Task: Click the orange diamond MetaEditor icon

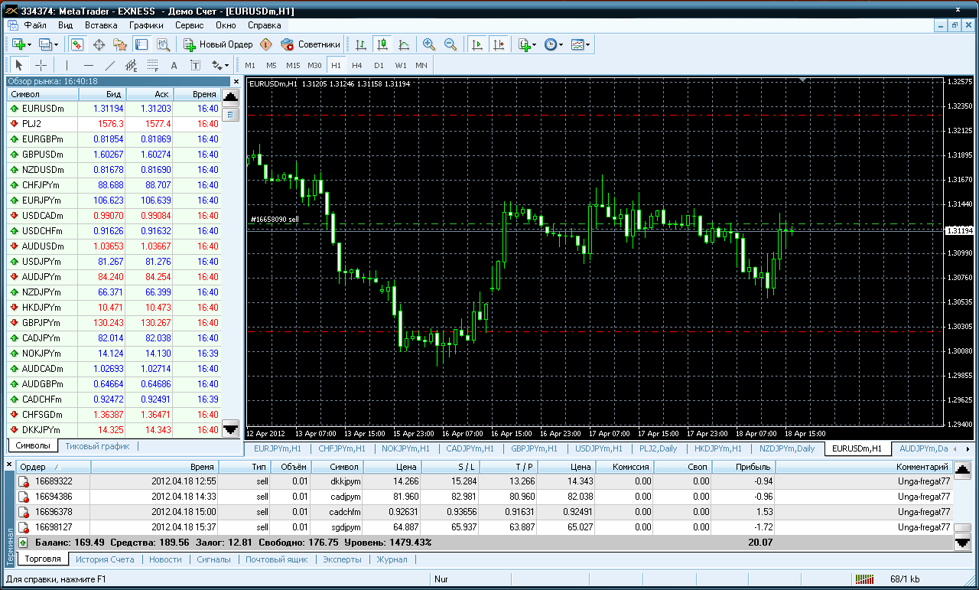Action: coord(266,44)
